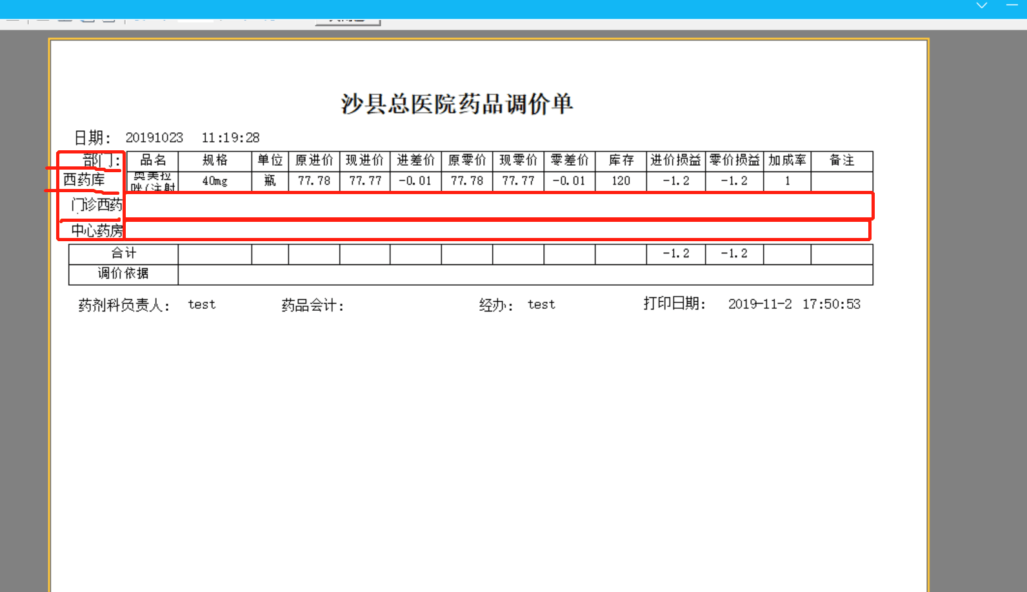Screen dimensions: 1027x592
Task: Click the 加成率 value 1
Action: coord(787,181)
